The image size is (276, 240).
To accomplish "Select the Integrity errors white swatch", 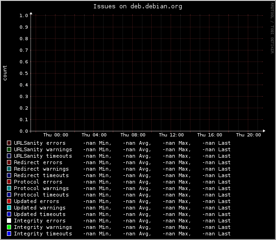I will pyautogui.click(x=9, y=221).
